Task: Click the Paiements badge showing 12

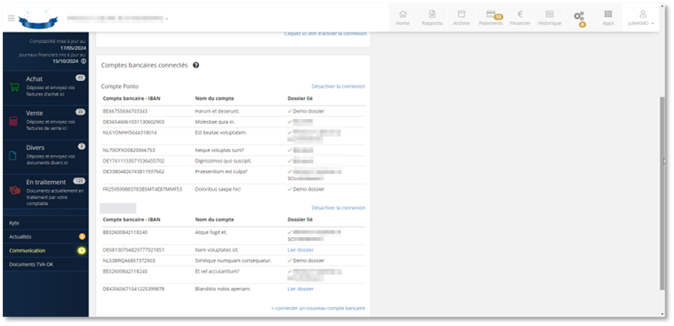Action: pos(498,16)
